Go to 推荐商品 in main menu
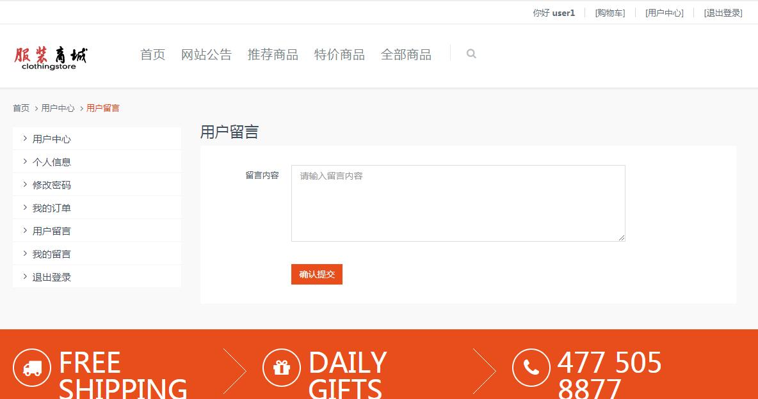The image size is (758, 399). (x=273, y=54)
